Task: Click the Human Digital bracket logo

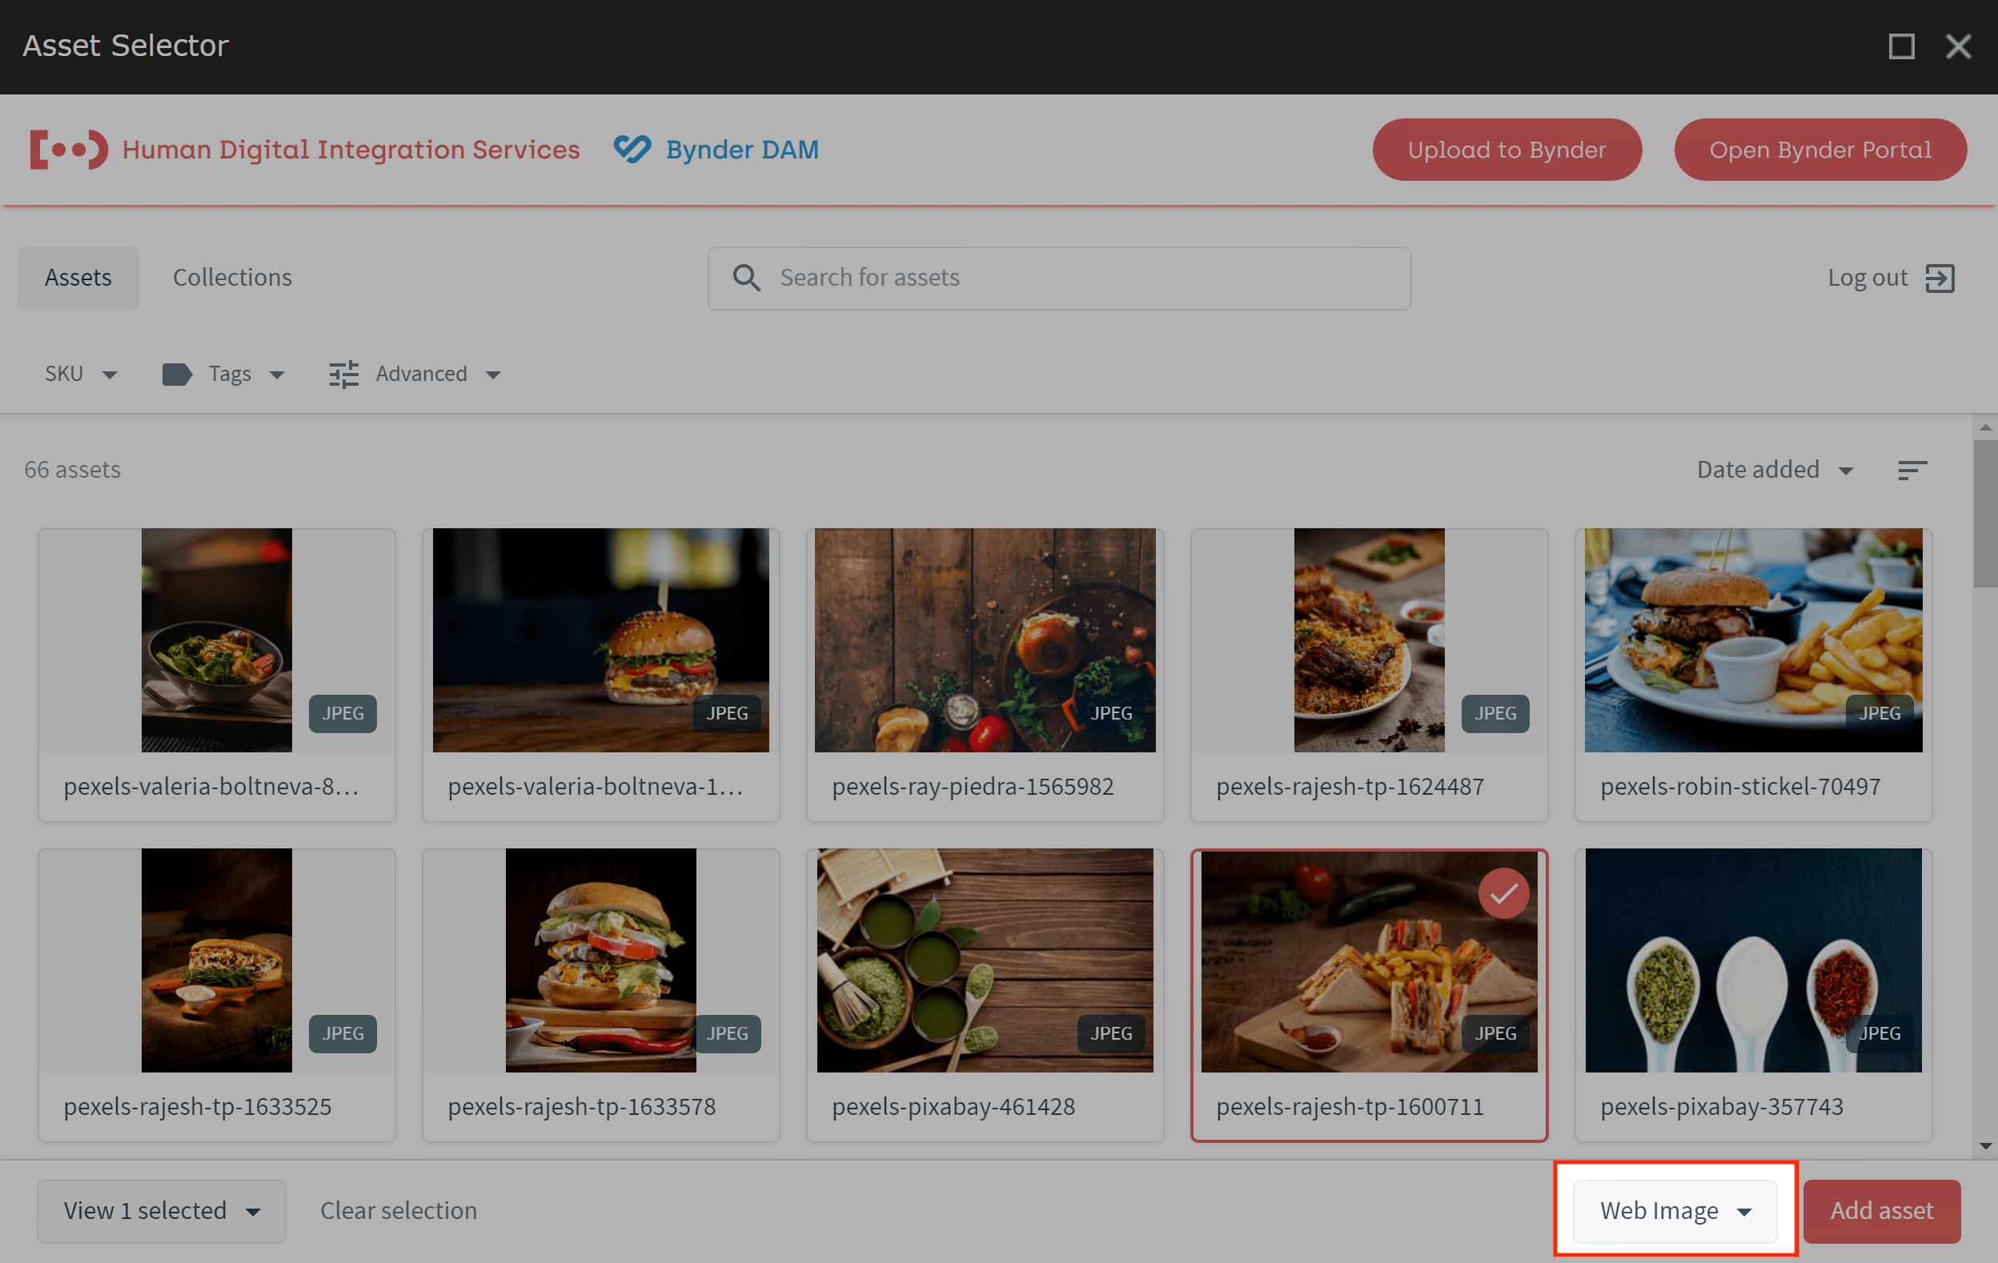Action: point(69,150)
